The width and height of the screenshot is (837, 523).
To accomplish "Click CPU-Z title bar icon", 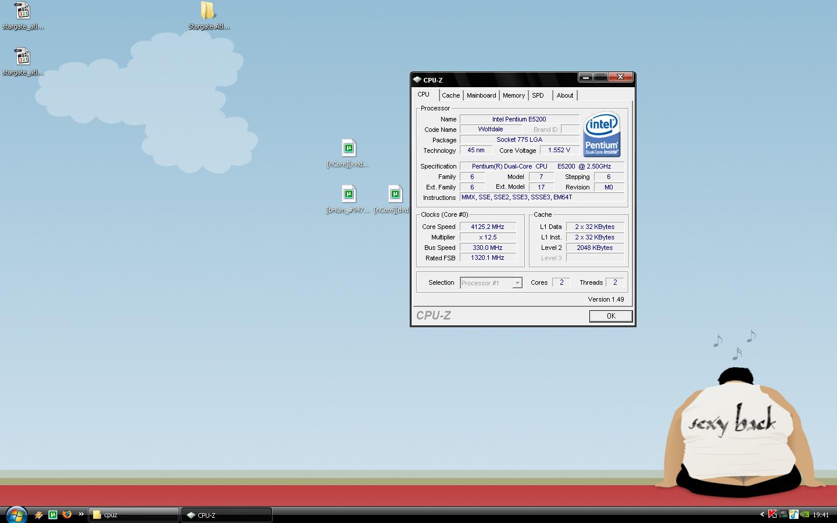I will pos(417,80).
